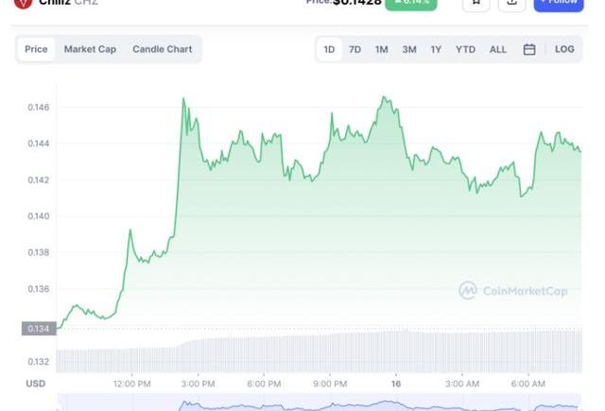Click the green price change percentage badge
605x411 pixels.
coord(410,3)
